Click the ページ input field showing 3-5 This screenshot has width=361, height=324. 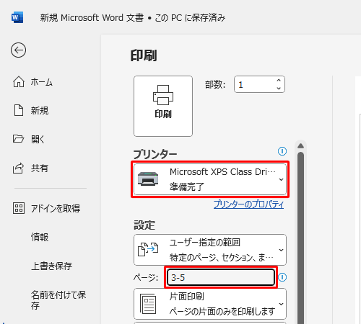pos(221,277)
